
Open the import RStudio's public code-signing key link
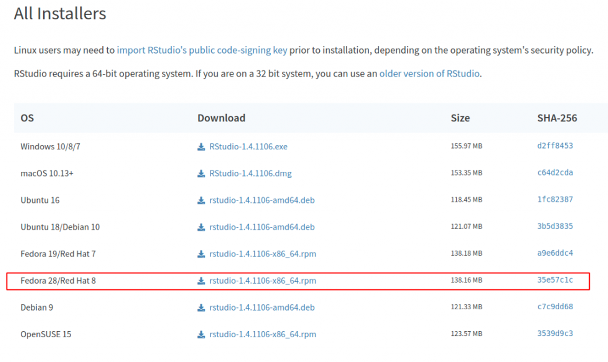[x=202, y=50]
